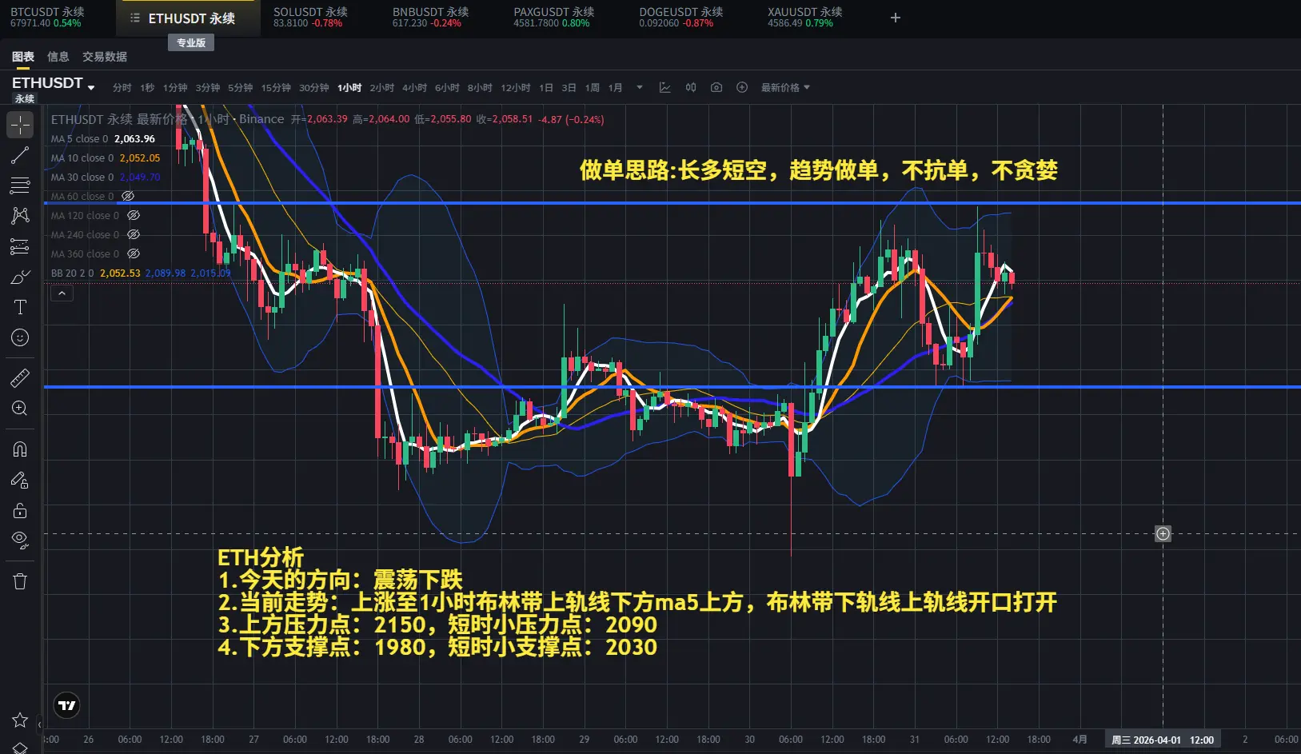Switch to the XAUUSDT 永续 tab
This screenshot has height=754, width=1301.
[x=804, y=18]
